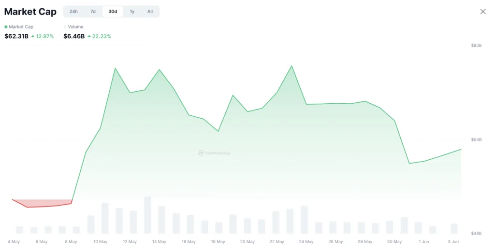Click the $64B axis label
Viewport: 495px width, 249px height.
point(476,139)
